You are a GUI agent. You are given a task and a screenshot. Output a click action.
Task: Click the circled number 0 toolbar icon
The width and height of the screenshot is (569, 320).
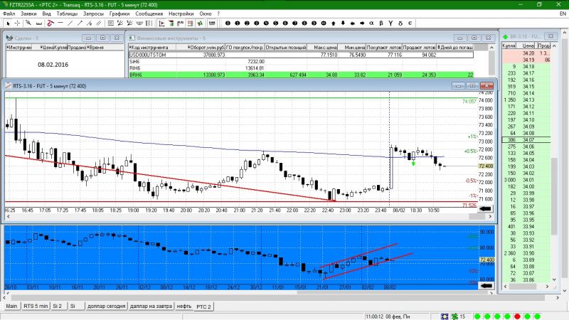click(228, 23)
